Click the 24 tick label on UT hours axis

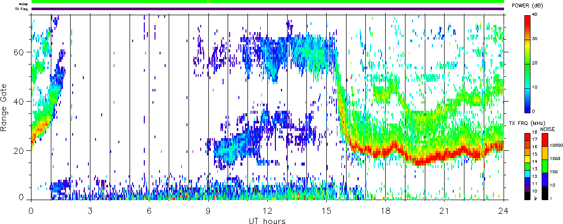(504, 211)
